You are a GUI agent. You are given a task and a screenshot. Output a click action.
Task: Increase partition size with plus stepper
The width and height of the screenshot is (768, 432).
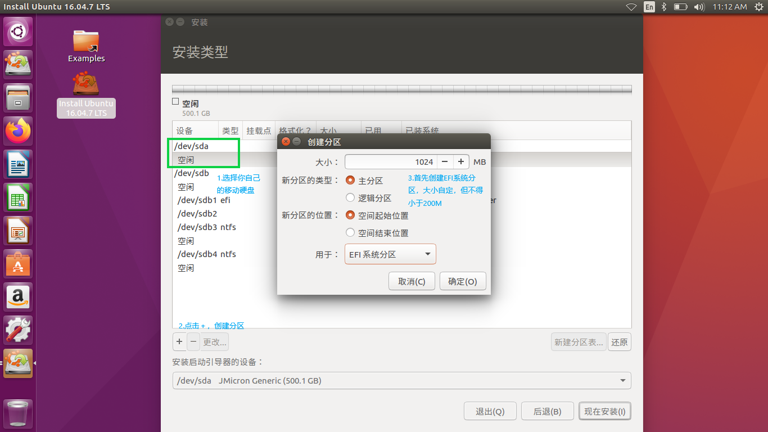460,162
